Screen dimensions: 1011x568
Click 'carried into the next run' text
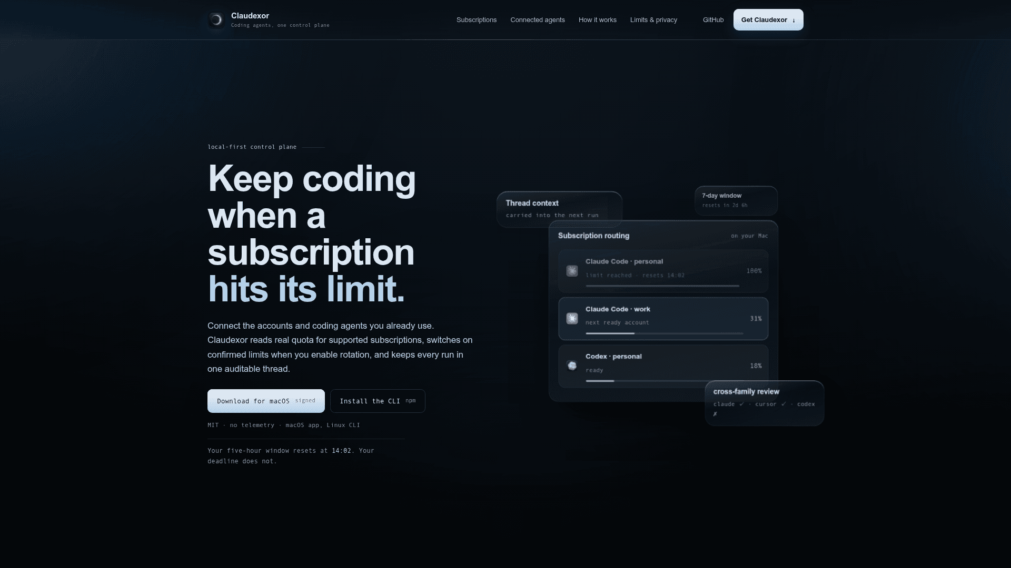(x=552, y=216)
